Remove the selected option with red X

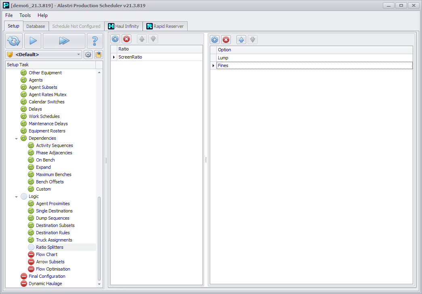pyautogui.click(x=226, y=40)
